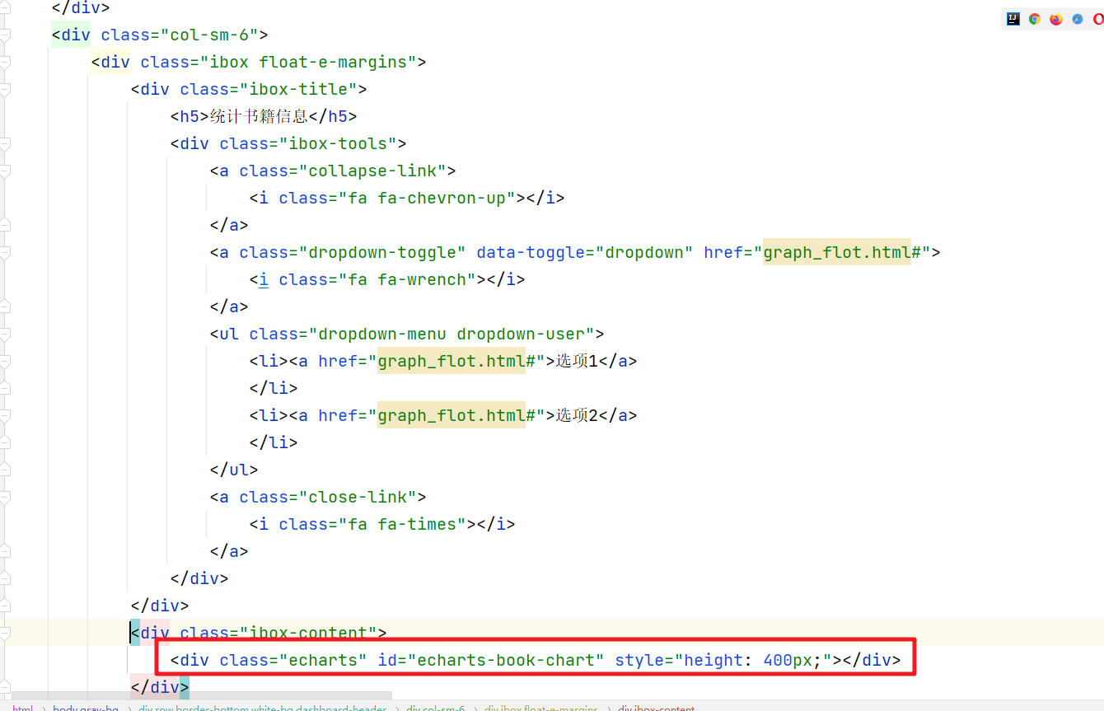Collapse the col-sm-6 div fold marker

tap(5, 35)
